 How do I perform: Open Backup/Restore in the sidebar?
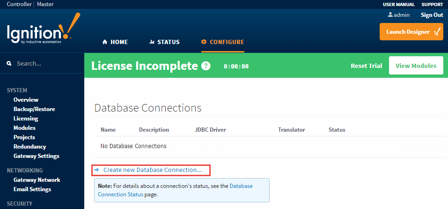tap(34, 109)
